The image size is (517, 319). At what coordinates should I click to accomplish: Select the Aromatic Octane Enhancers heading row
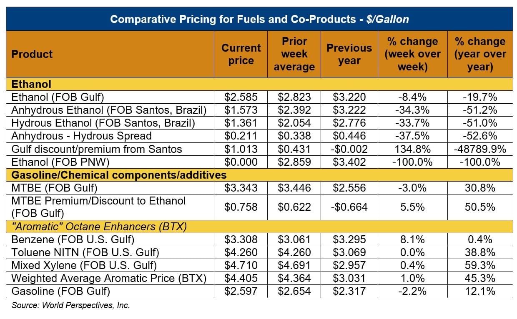(98, 227)
